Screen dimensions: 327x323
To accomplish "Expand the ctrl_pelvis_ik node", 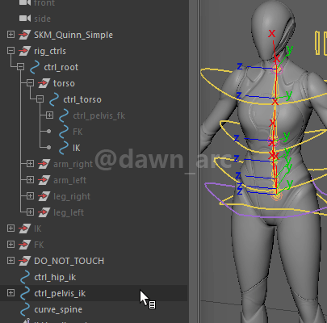I will (x=10, y=293).
